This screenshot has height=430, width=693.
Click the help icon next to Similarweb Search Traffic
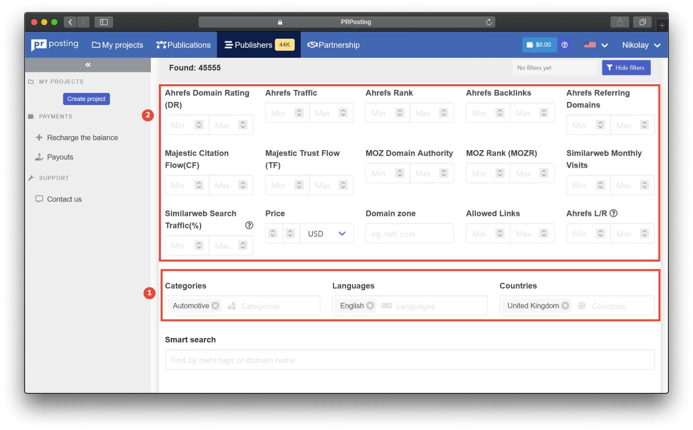[249, 226]
